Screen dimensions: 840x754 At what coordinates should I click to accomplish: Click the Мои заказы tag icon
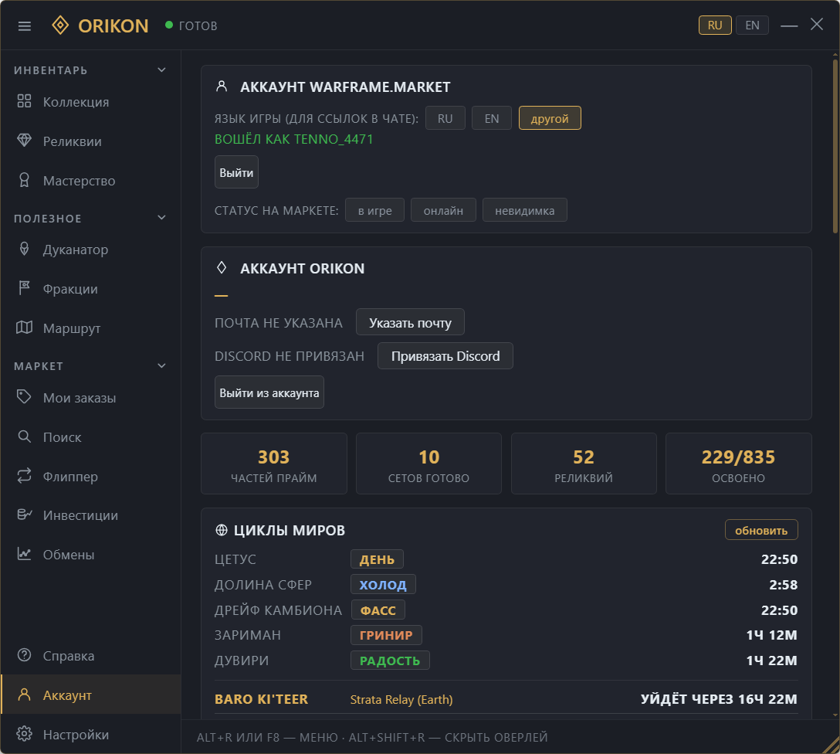(x=24, y=397)
